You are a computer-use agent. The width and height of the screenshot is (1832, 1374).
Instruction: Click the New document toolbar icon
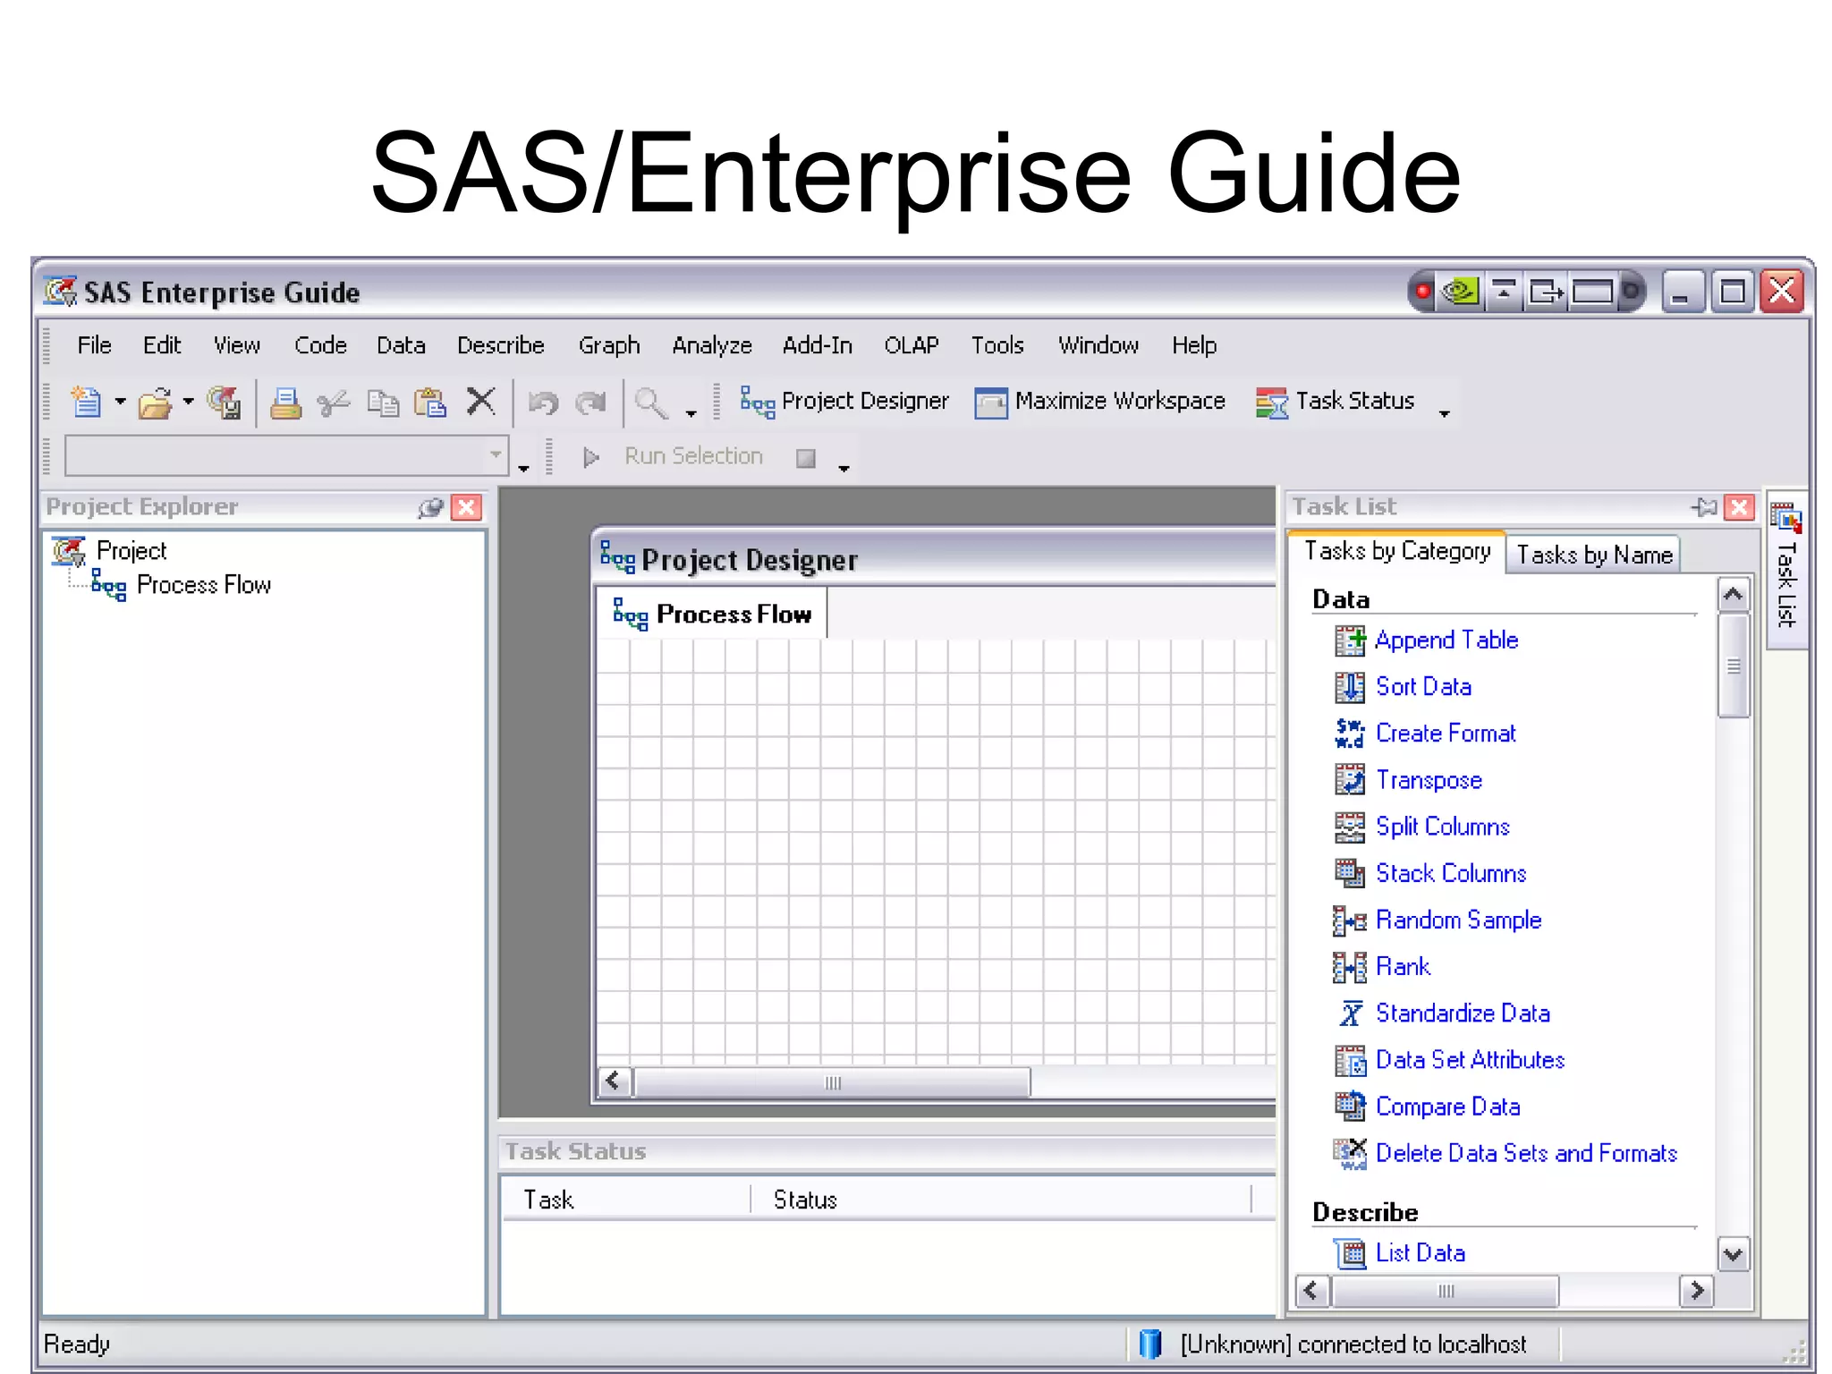click(x=87, y=402)
